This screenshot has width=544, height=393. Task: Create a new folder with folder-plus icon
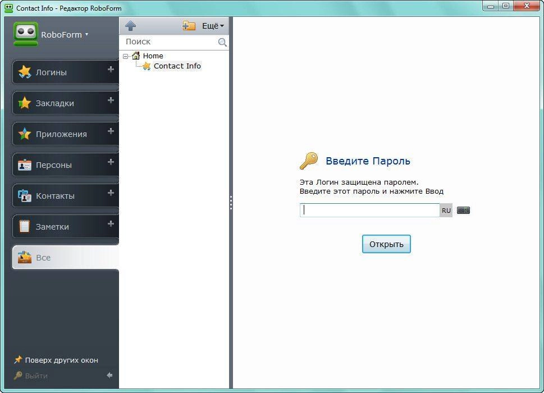189,26
